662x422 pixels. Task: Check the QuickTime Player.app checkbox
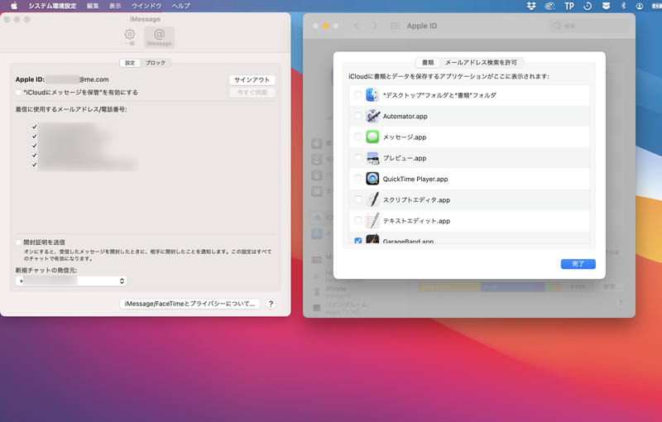point(358,179)
